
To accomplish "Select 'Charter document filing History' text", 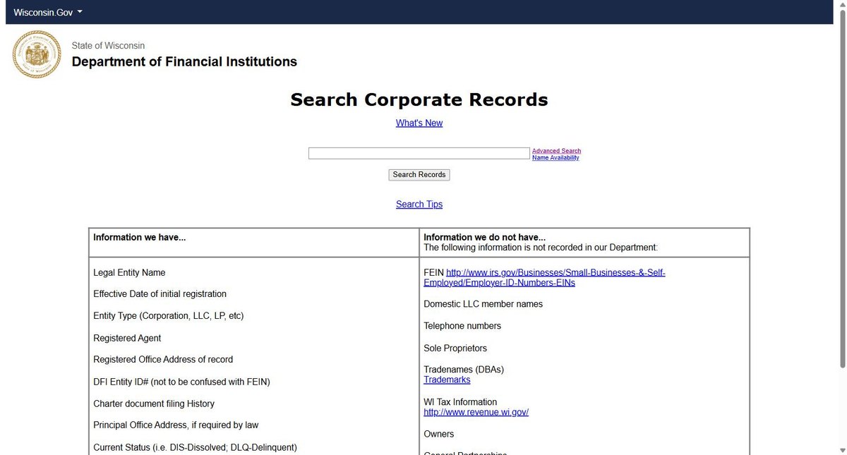I will 154,404.
